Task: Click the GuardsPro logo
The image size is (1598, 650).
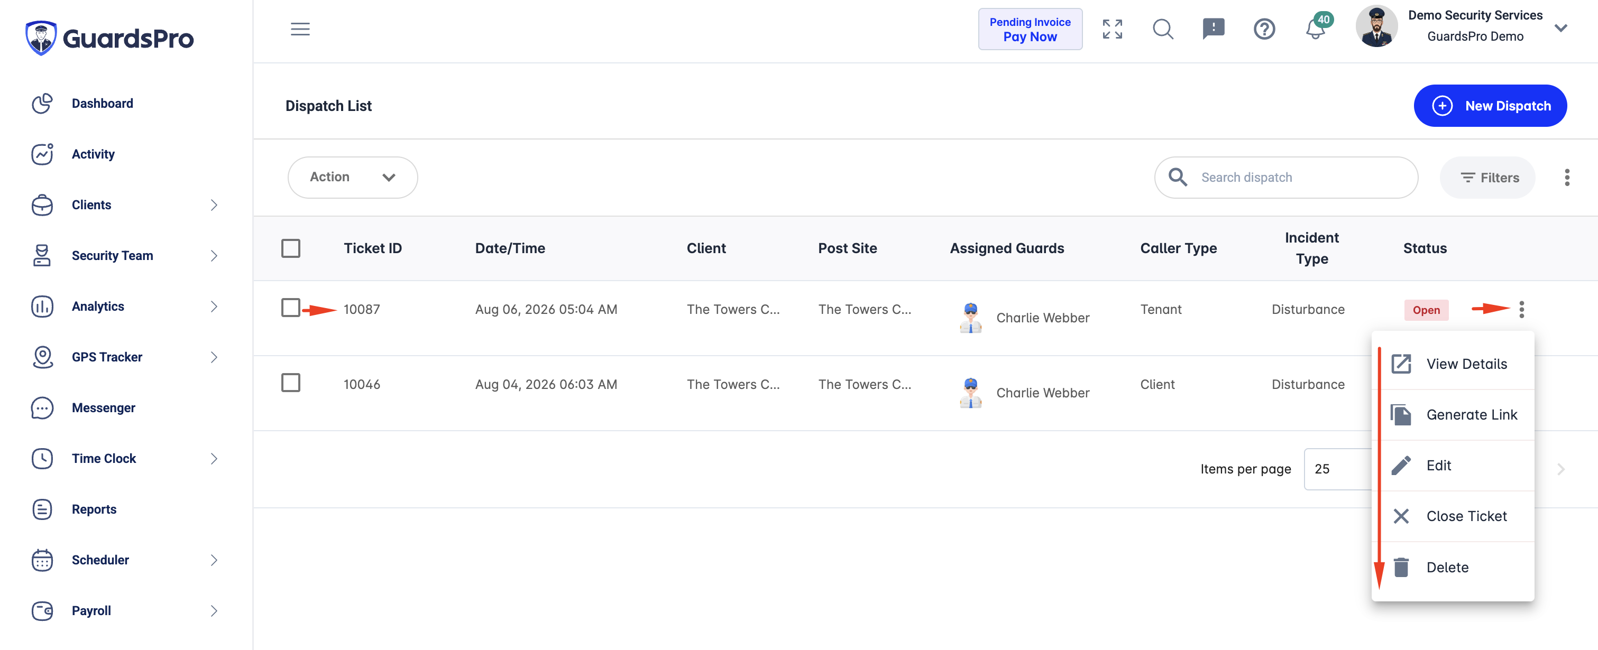Action: point(110,38)
